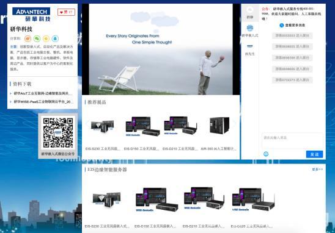Click previous arrow in 推荐展品 carousel
The image size is (335, 233).
click(x=87, y=123)
